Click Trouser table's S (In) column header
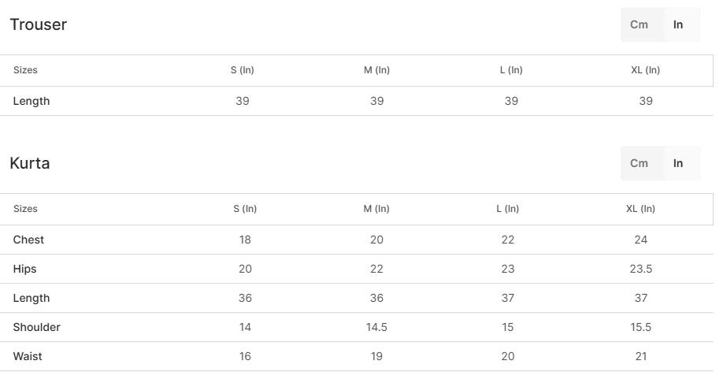The width and height of the screenshot is (723, 383). coord(243,70)
